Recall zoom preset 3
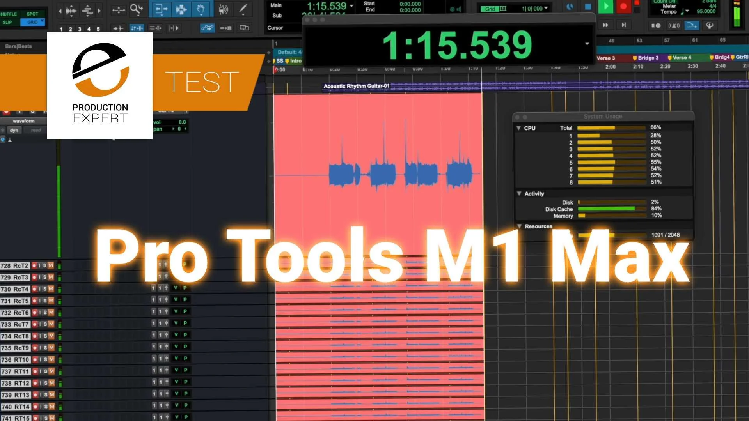 pyautogui.click(x=80, y=29)
